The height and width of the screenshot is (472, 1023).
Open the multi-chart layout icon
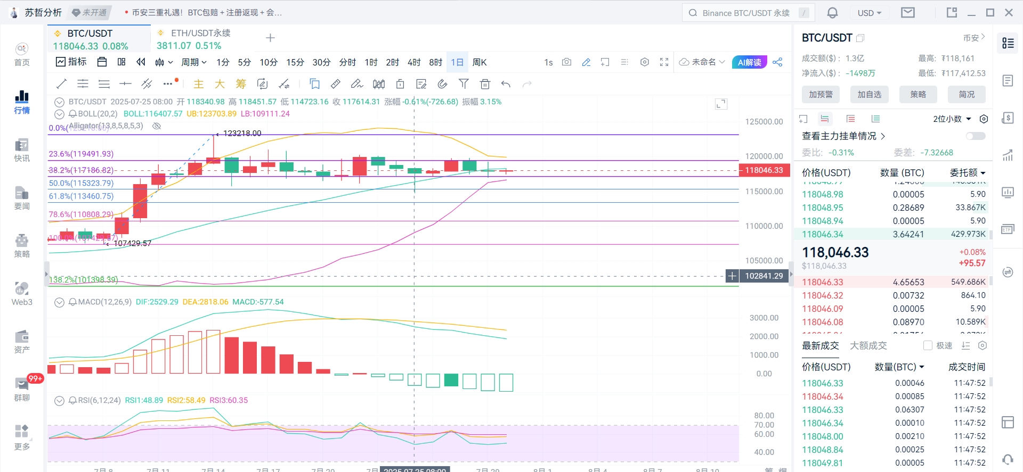(x=121, y=62)
